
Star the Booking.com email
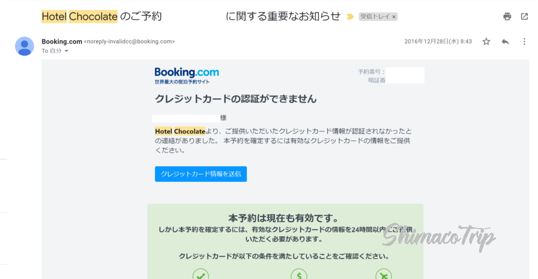click(x=487, y=42)
